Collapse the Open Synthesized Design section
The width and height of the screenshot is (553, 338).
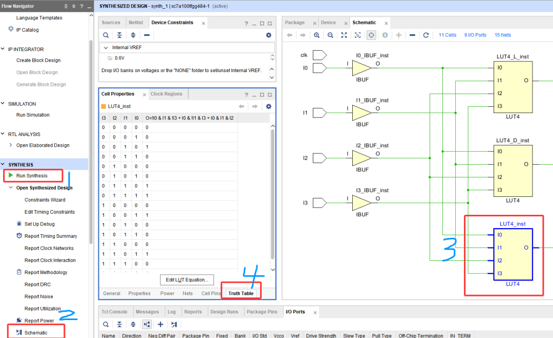tap(11, 188)
